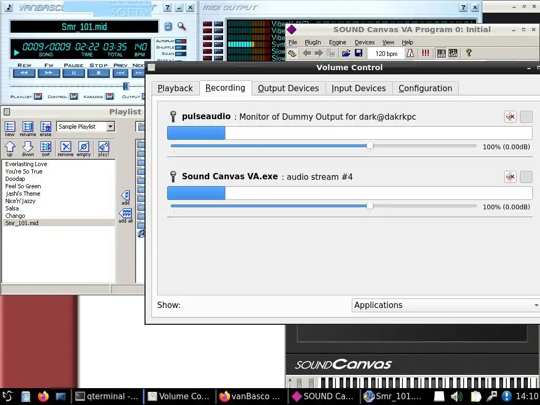Move song down with the down arrow icon
The image size is (540, 405).
click(x=27, y=149)
